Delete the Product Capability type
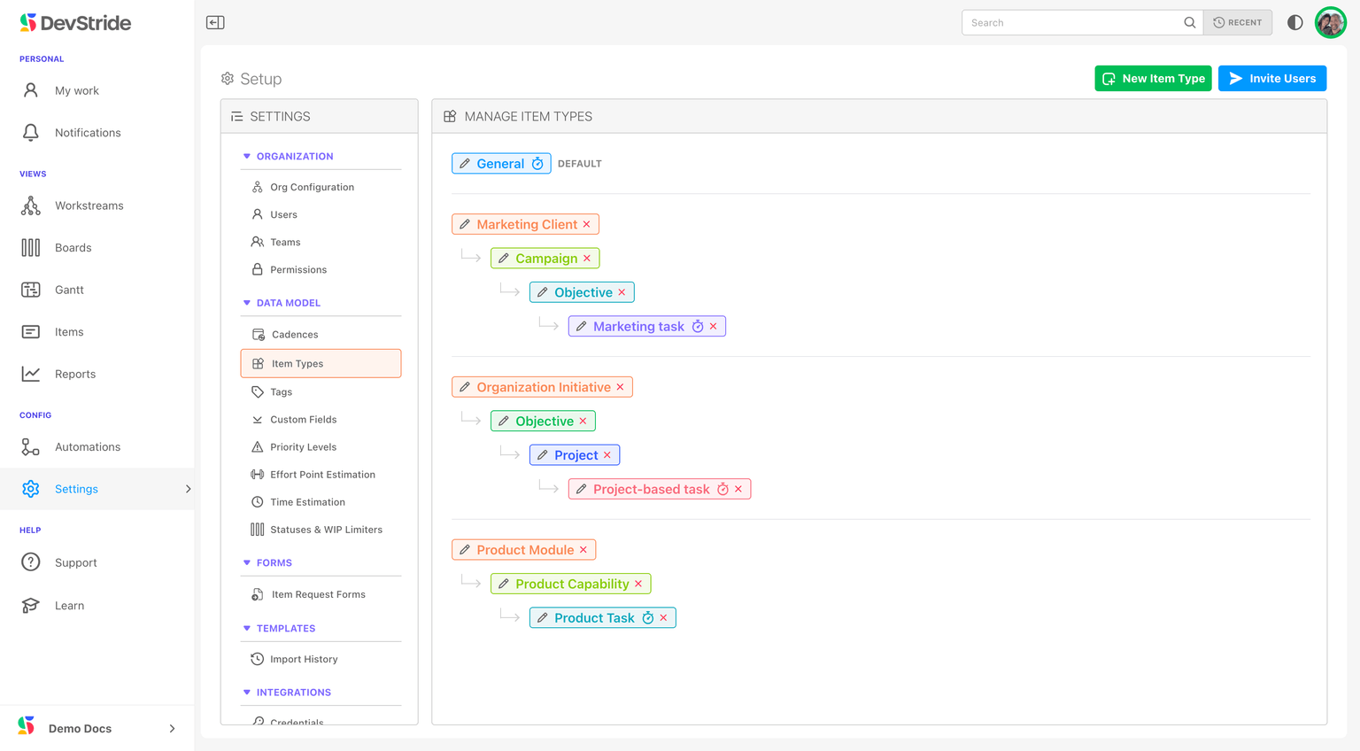Image resolution: width=1360 pixels, height=751 pixels. 638,584
